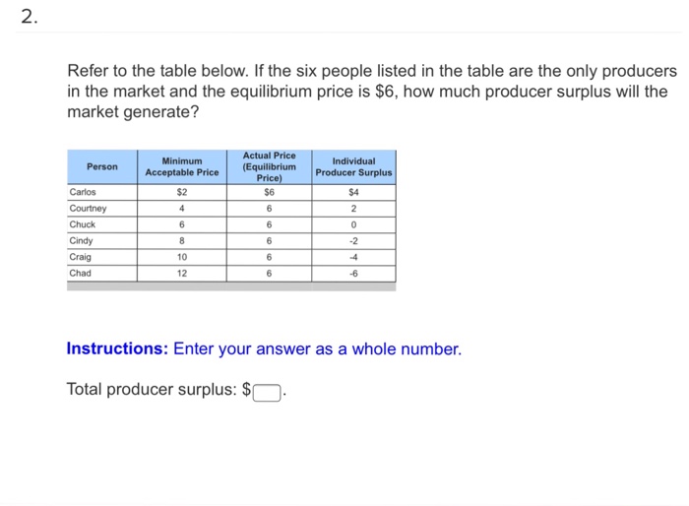Click the Chad row name cell
The height and width of the screenshot is (506, 689).
pyautogui.click(x=102, y=274)
